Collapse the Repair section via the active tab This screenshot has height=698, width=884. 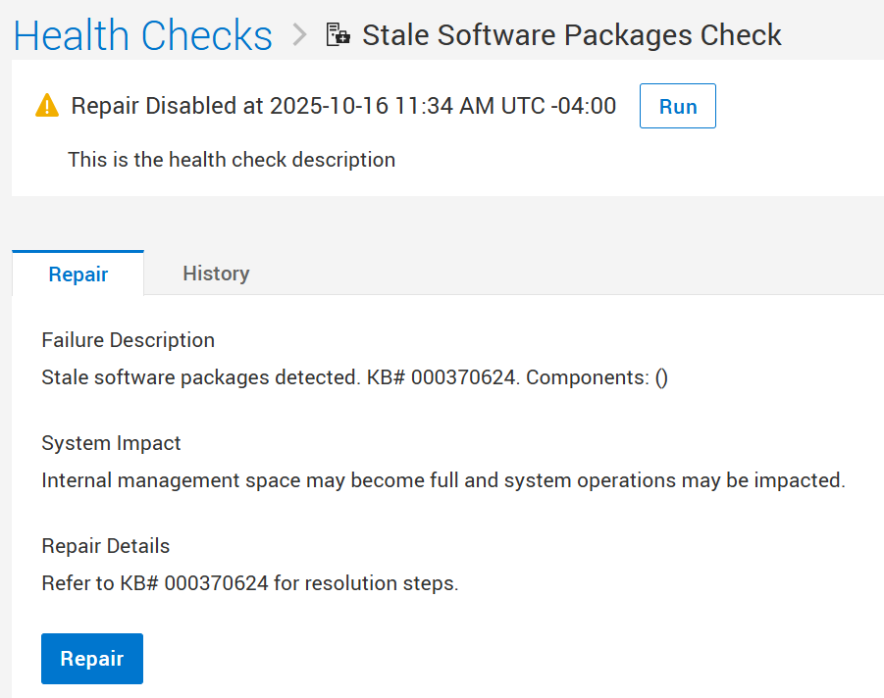[78, 274]
